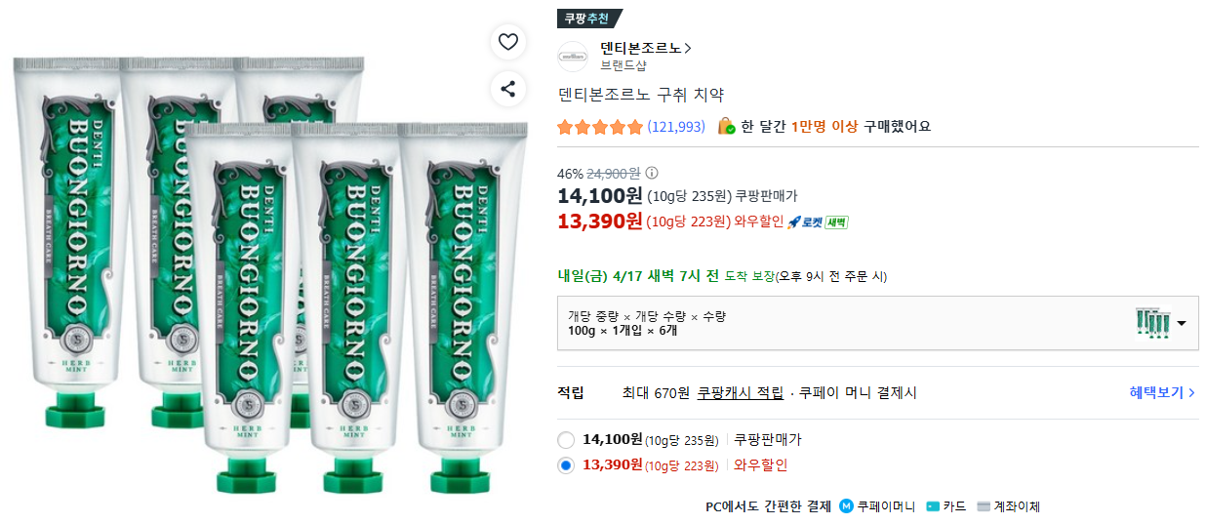
Task: Expand 혜택보기 benefits details
Action: click(1162, 393)
